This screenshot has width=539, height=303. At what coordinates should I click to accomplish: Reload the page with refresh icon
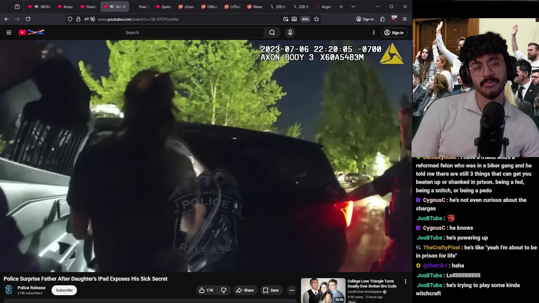tap(28, 19)
